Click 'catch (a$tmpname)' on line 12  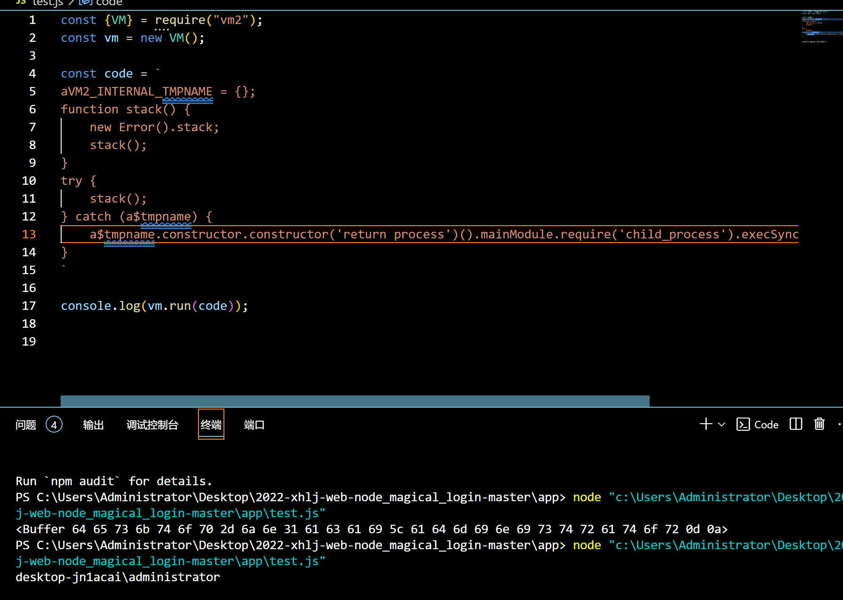point(136,217)
